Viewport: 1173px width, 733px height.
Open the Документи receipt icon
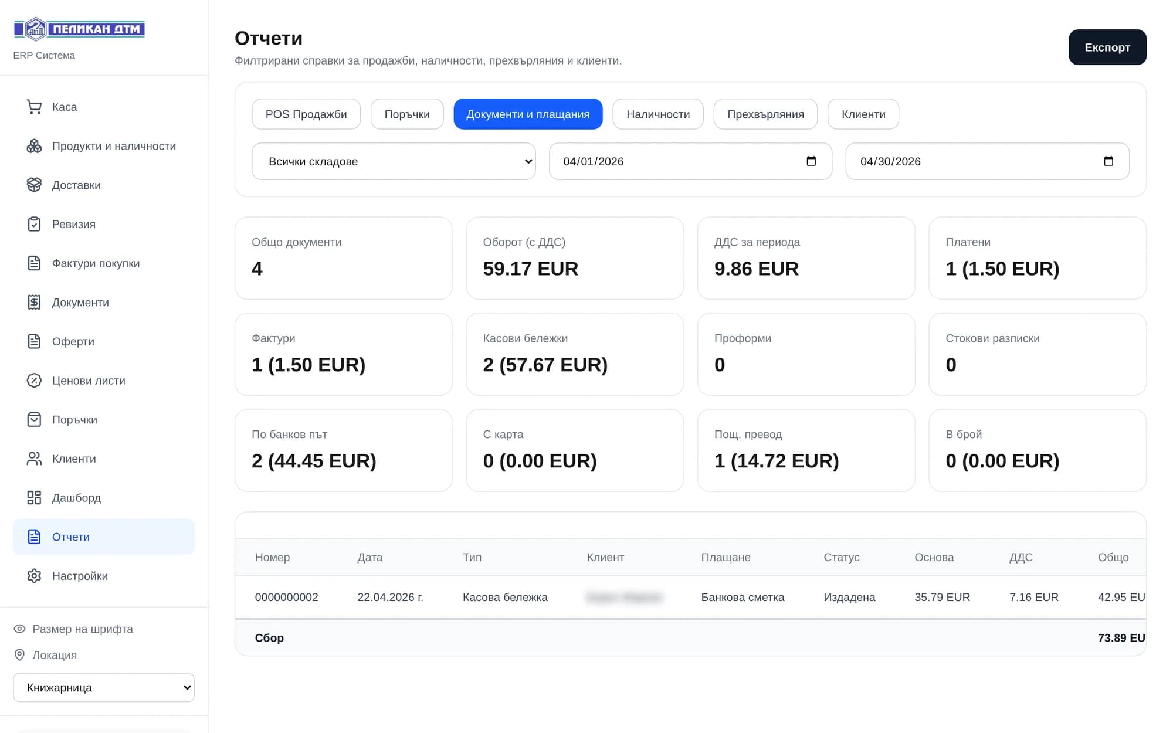click(x=34, y=302)
